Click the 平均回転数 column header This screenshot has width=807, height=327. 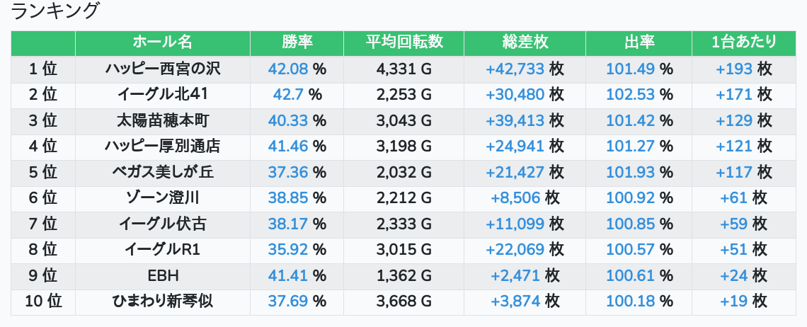click(403, 42)
